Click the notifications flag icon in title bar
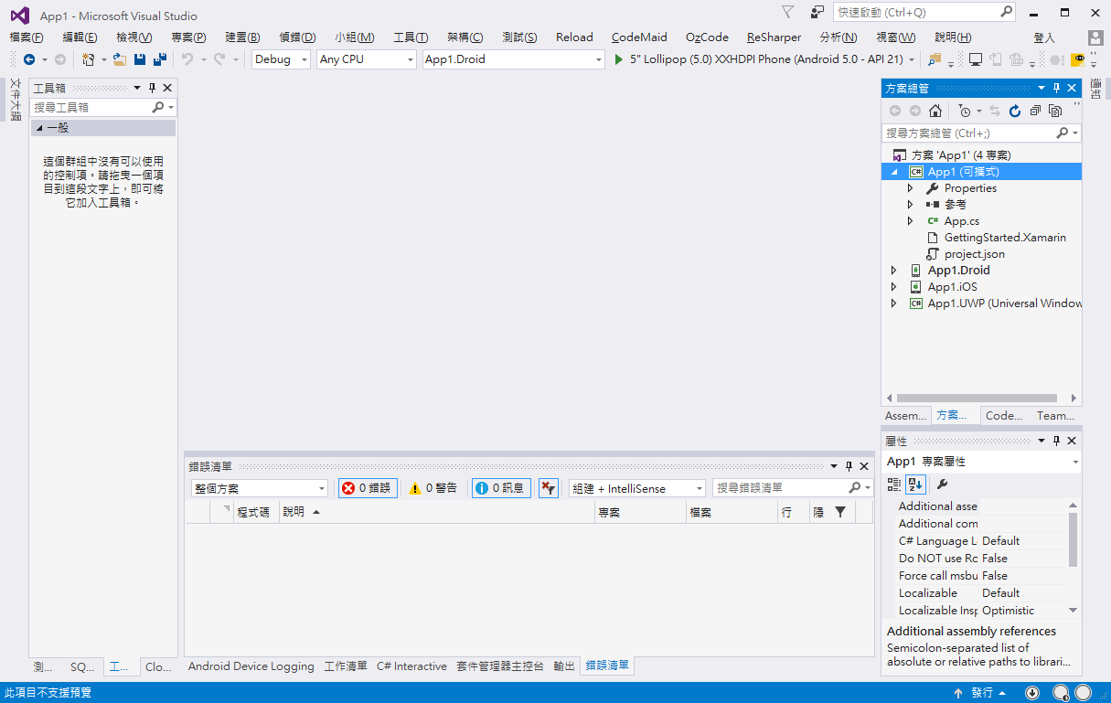1111x703 pixels. pos(788,13)
